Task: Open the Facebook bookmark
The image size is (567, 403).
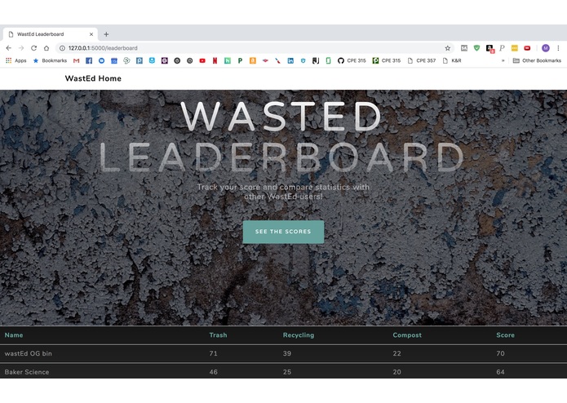Action: pos(89,60)
